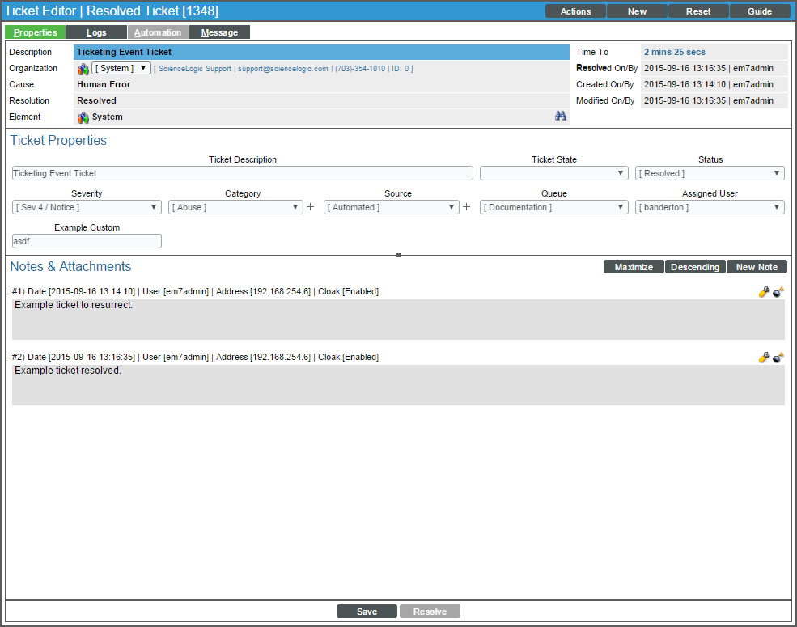
Task: Click the wrench edit icon on note #1
Action: (x=764, y=292)
